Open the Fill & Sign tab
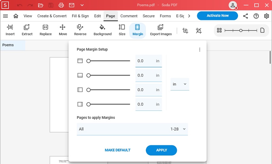Image resolution: width=272 pixels, height=164 pixels. [80, 16]
